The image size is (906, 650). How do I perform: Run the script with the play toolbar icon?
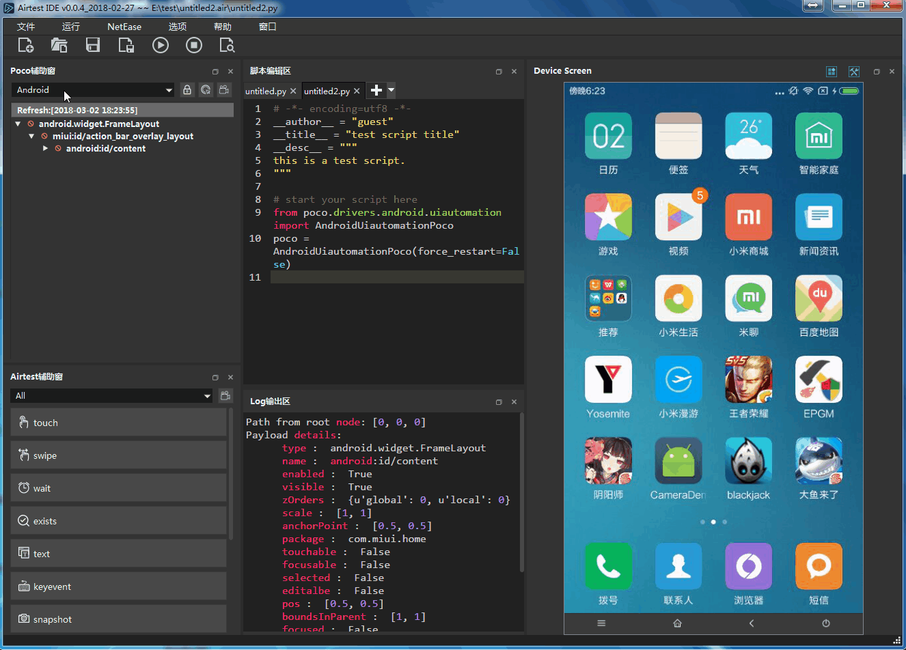click(x=160, y=44)
